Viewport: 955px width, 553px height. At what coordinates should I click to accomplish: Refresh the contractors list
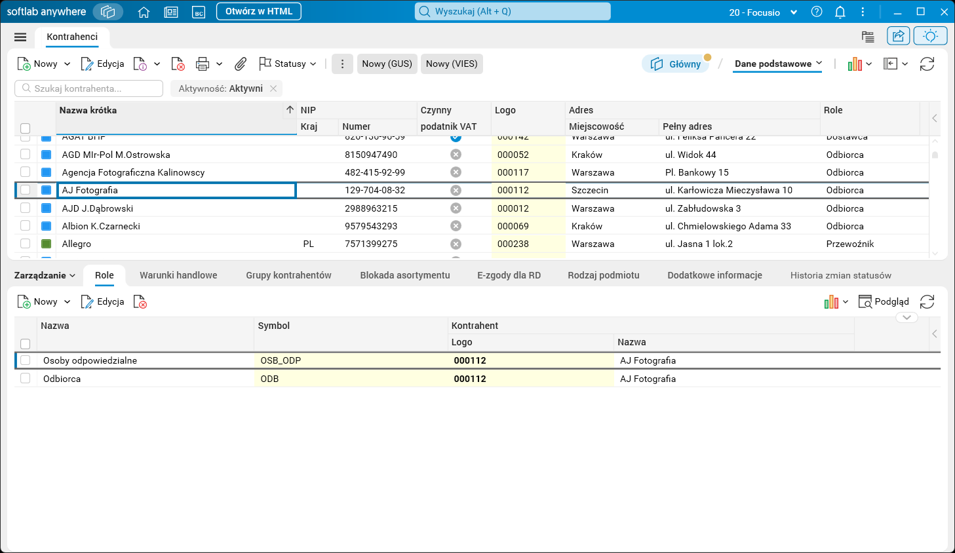927,64
